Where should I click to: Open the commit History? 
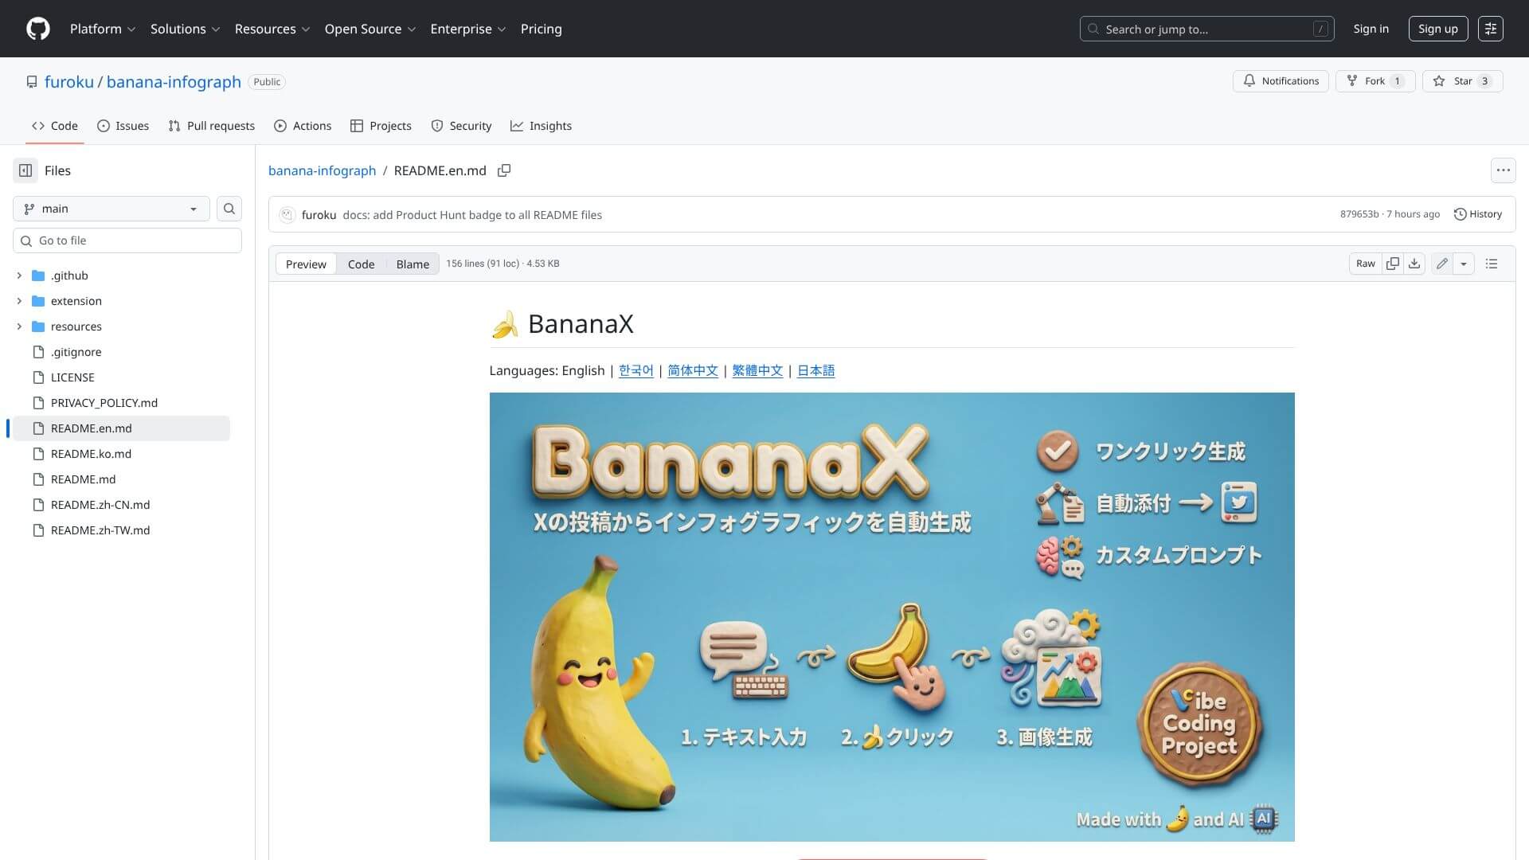pos(1478,213)
